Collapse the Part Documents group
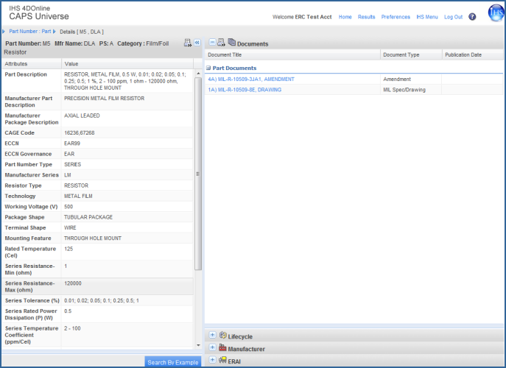The image size is (506, 368). pyautogui.click(x=208, y=68)
